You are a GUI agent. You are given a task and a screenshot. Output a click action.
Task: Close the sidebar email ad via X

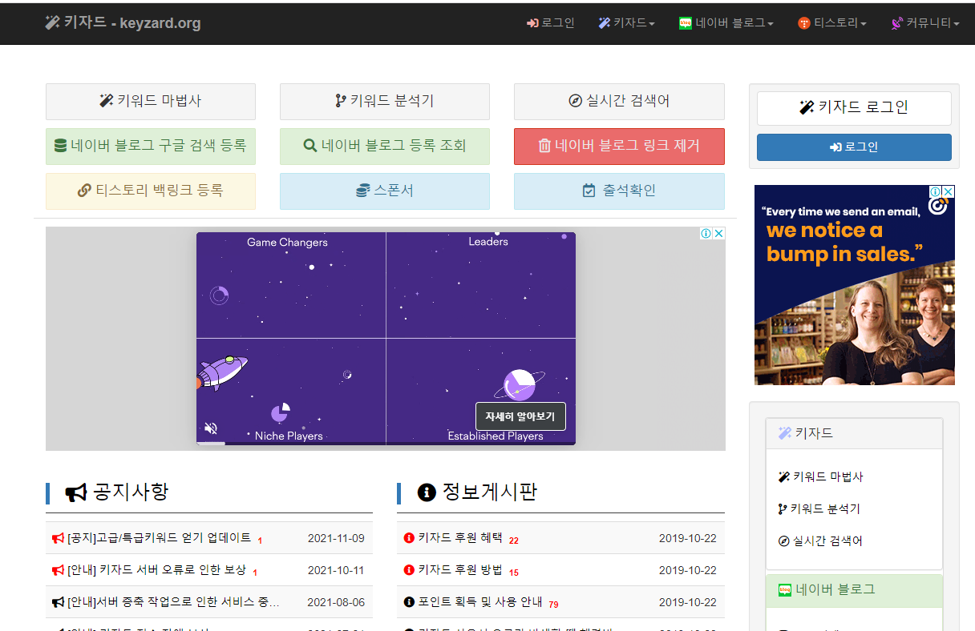[x=949, y=191]
